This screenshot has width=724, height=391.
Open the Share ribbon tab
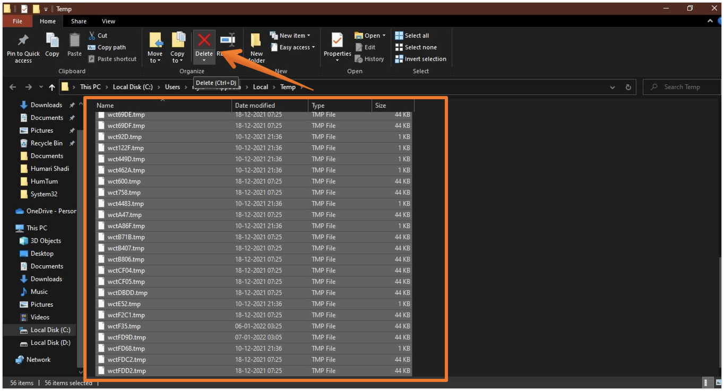tap(79, 21)
